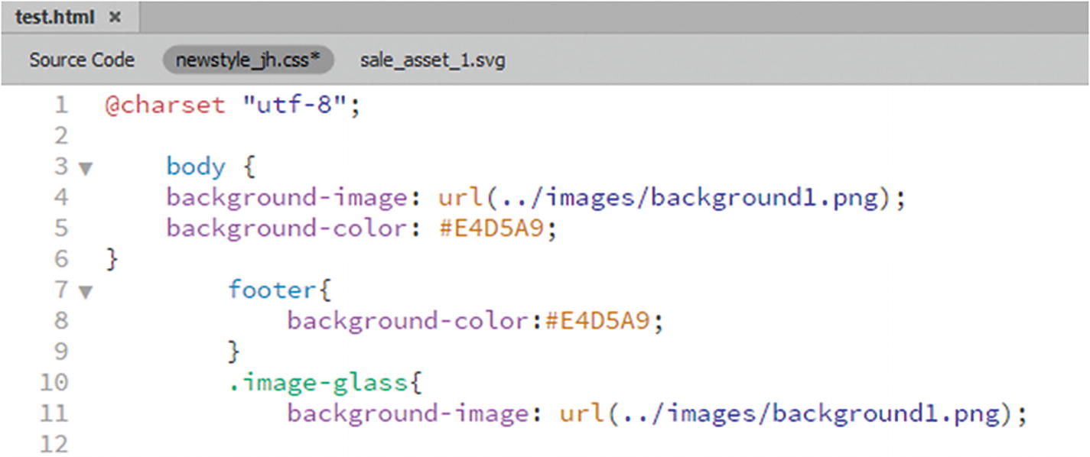Click the closing brace on line 6
1090x457 pixels.
point(112,259)
